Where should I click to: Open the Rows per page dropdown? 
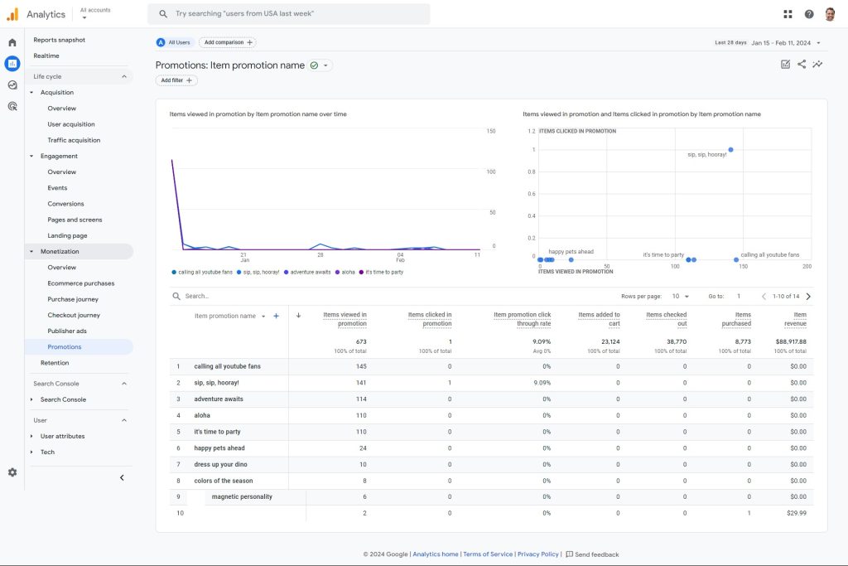tap(681, 296)
